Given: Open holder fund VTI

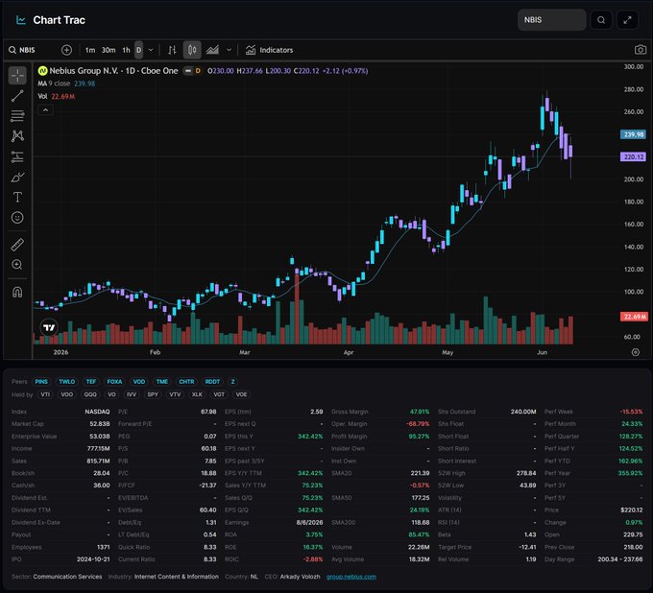Looking at the screenshot, I should [45, 394].
